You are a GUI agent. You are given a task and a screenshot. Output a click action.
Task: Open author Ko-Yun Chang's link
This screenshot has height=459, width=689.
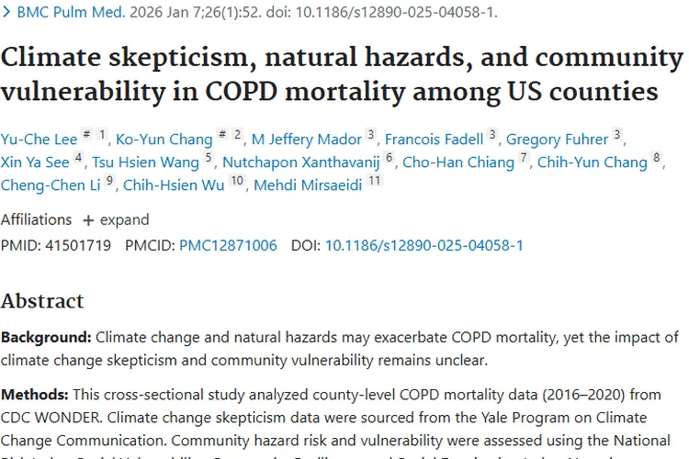click(164, 140)
